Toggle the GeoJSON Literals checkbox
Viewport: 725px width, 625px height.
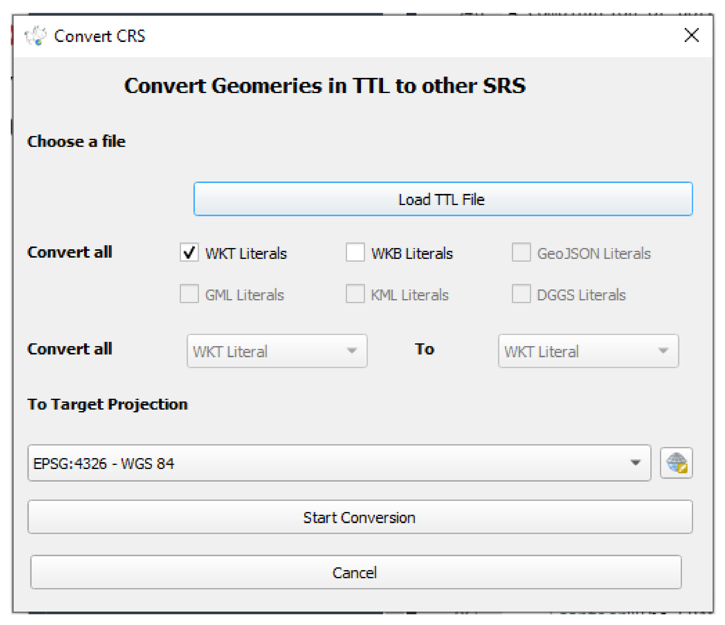[x=521, y=252]
